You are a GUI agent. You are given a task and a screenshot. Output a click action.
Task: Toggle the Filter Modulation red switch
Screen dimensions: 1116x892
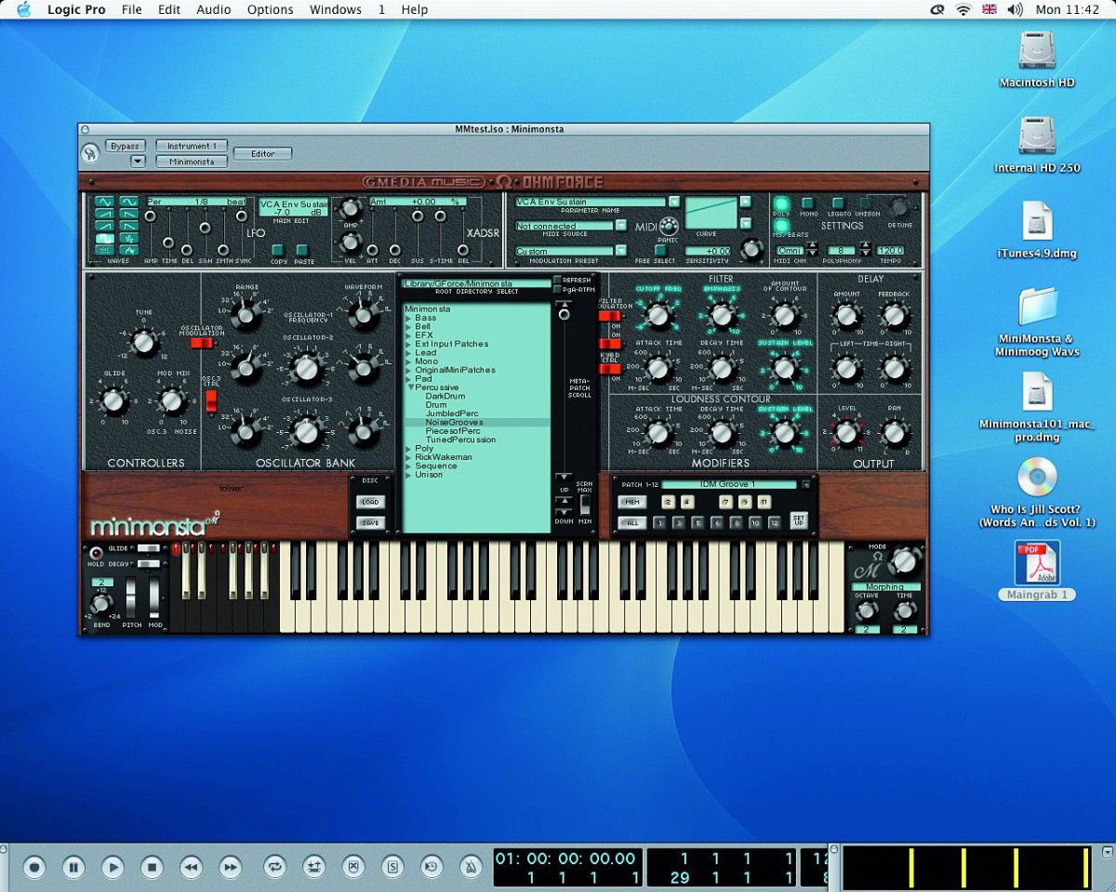pos(609,315)
